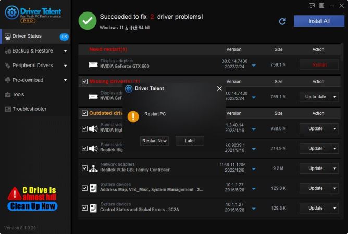Uncheck the Address Map, VTd_Misc checkbox
The image size is (348, 234).
pos(84,188)
